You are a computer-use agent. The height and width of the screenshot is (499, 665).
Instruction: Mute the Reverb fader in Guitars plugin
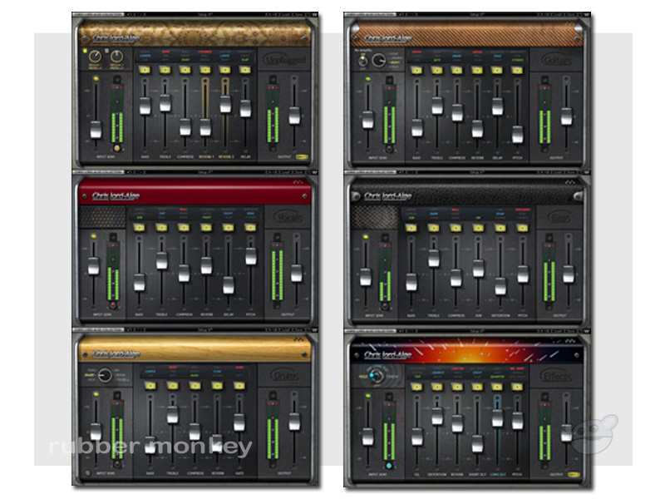(477, 81)
